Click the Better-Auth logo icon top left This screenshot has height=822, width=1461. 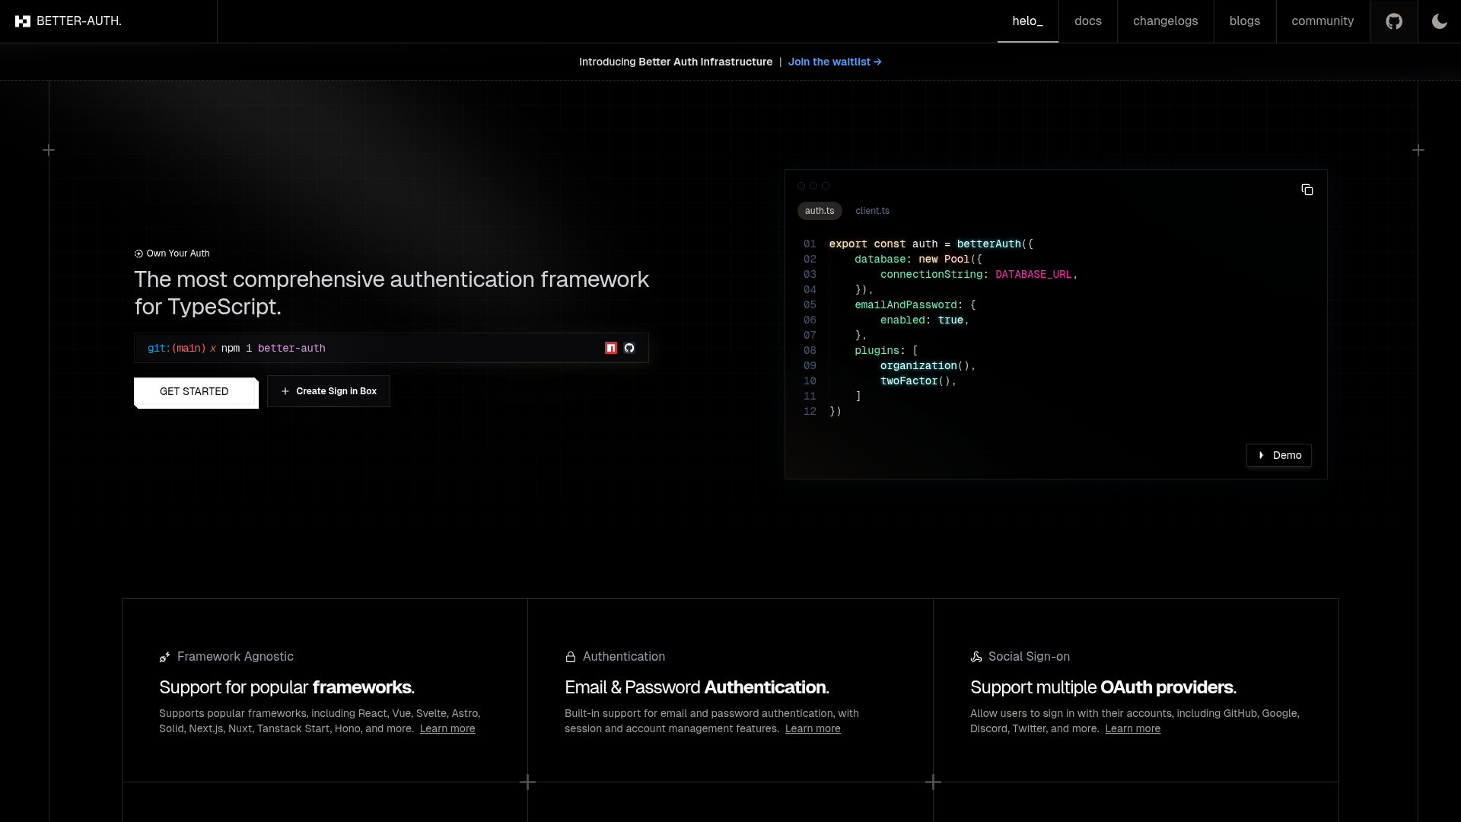point(24,21)
